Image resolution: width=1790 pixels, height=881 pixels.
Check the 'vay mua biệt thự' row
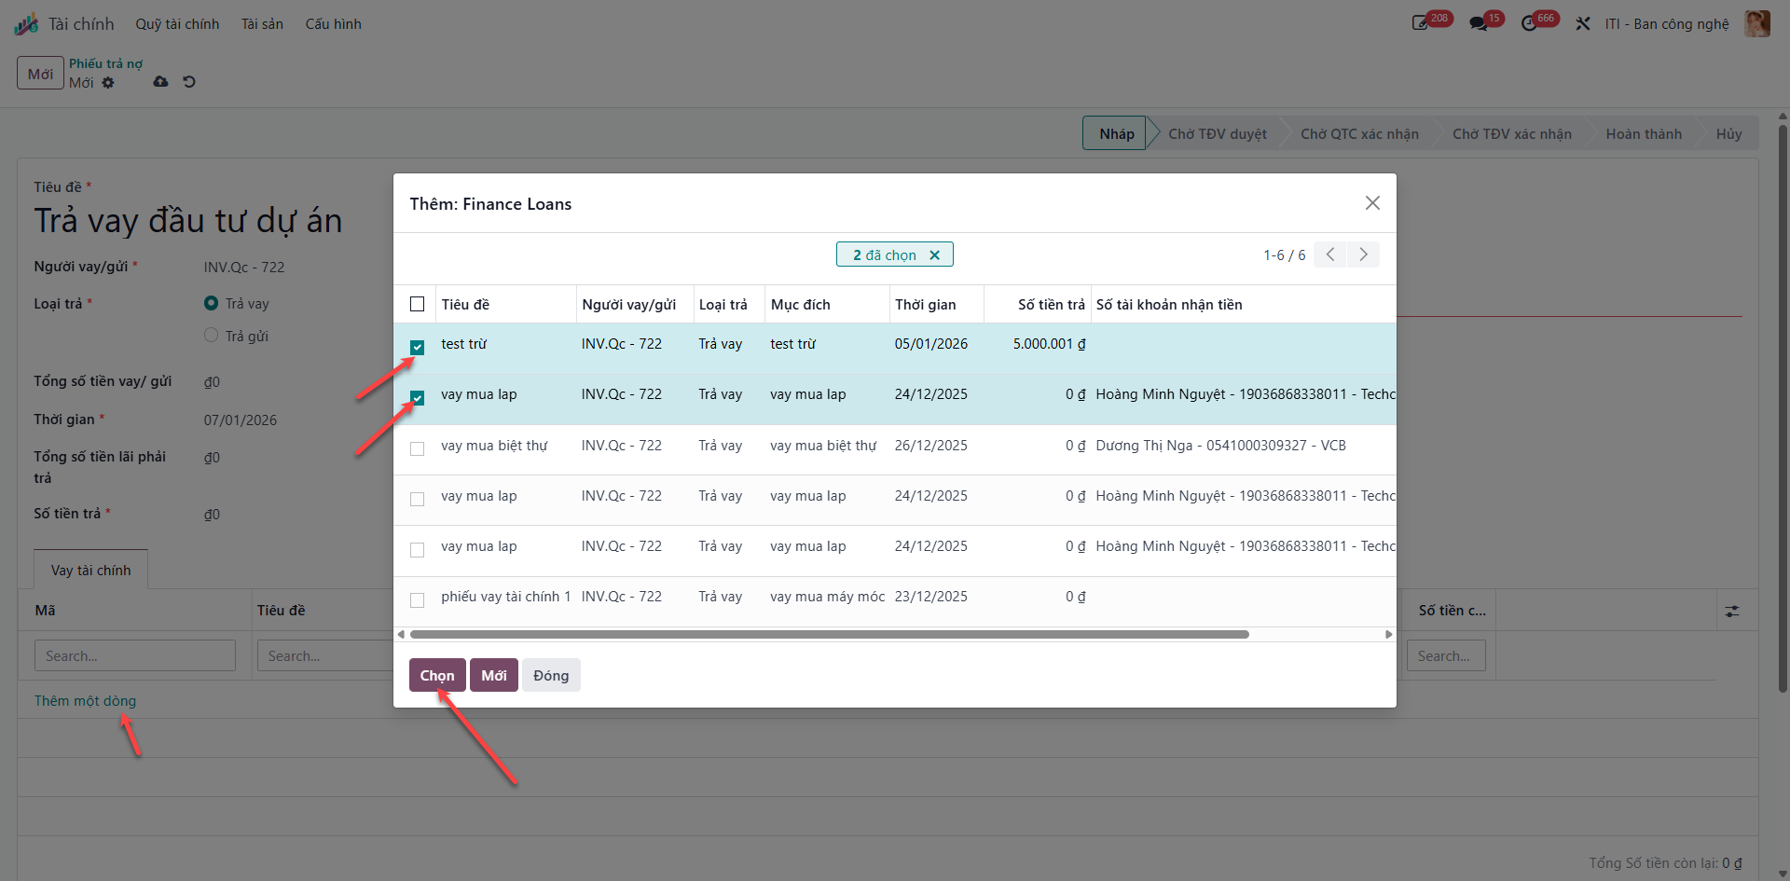tap(417, 449)
